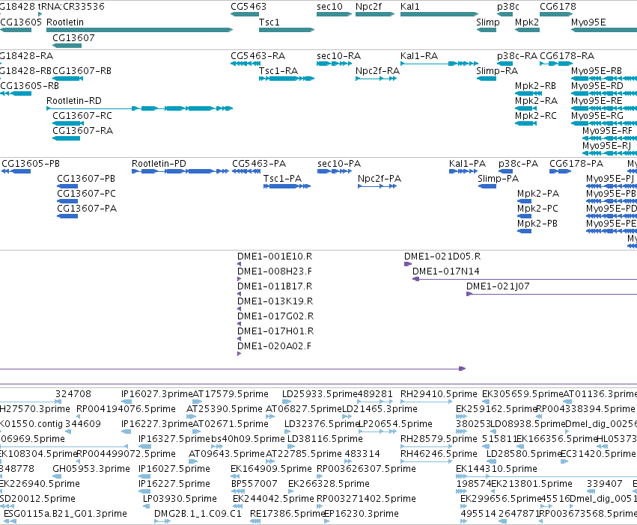The width and height of the screenshot is (637, 525).
Task: Select the Myo95E-PJ protein label
Action: pos(610,179)
